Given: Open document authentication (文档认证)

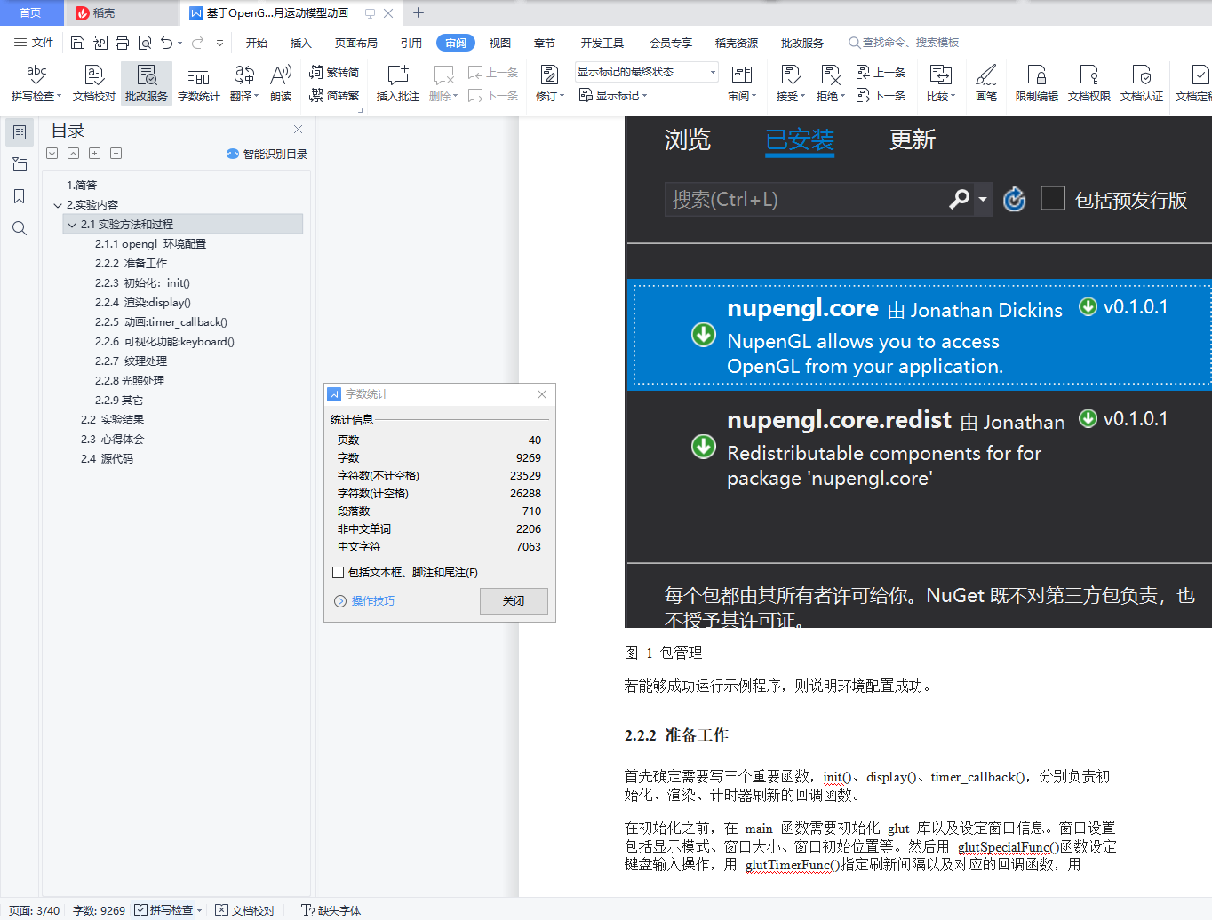Looking at the screenshot, I should [1142, 83].
